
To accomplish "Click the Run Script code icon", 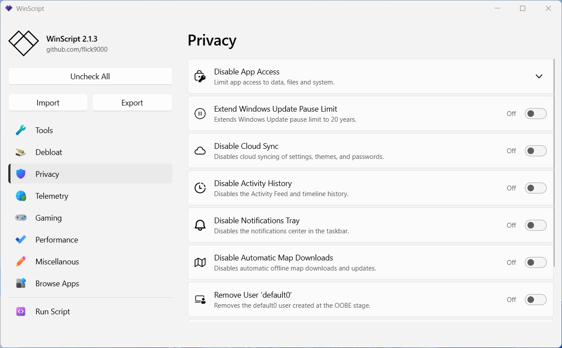I will 21,312.
